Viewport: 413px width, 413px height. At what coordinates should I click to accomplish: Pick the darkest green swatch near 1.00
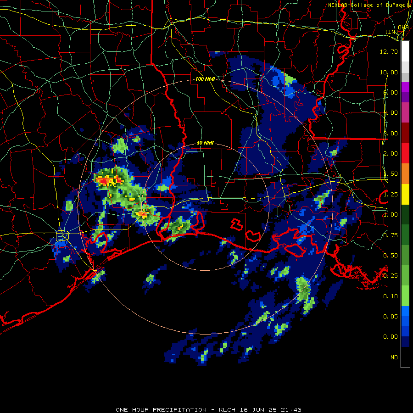point(405,214)
